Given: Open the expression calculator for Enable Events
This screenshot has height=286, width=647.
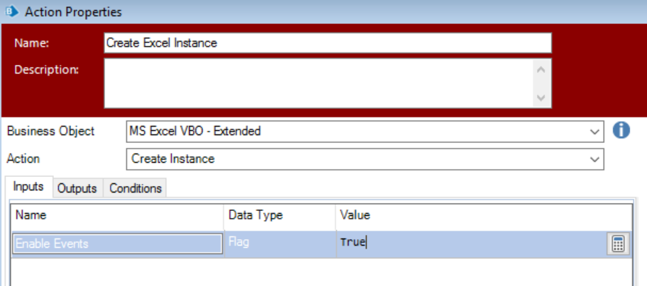Looking at the screenshot, I should 618,244.
